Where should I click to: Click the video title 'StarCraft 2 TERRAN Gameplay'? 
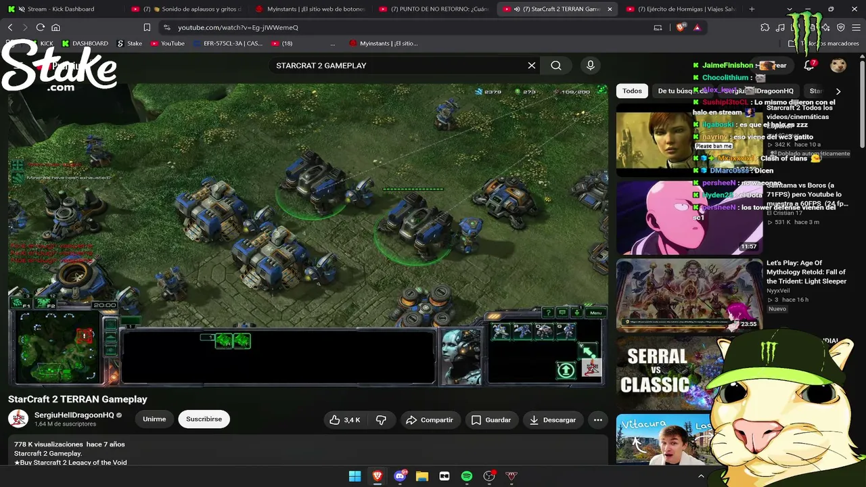click(x=78, y=399)
